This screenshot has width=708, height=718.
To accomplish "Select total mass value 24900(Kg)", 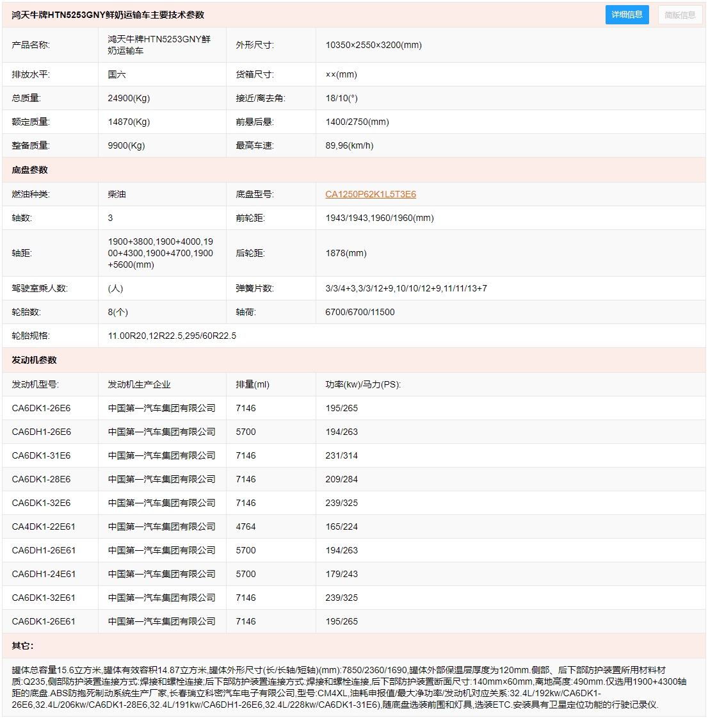I will tap(129, 98).
